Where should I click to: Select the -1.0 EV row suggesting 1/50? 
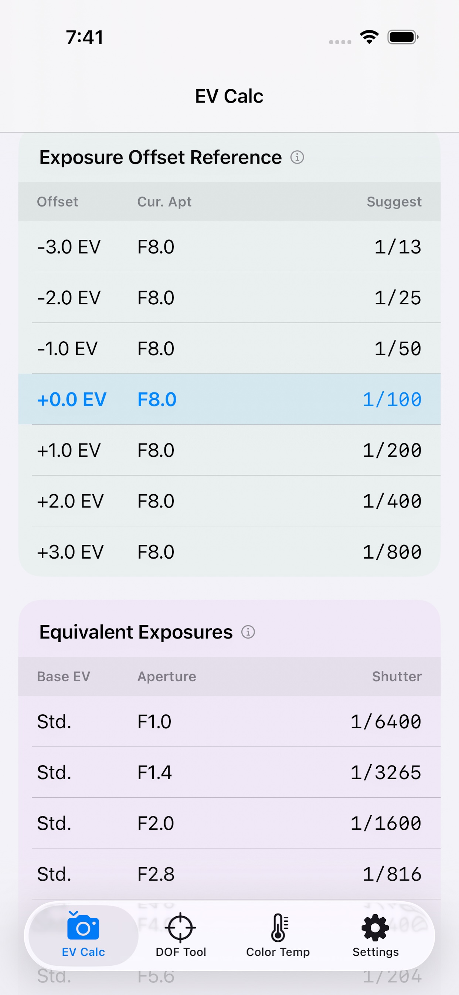[x=229, y=348]
